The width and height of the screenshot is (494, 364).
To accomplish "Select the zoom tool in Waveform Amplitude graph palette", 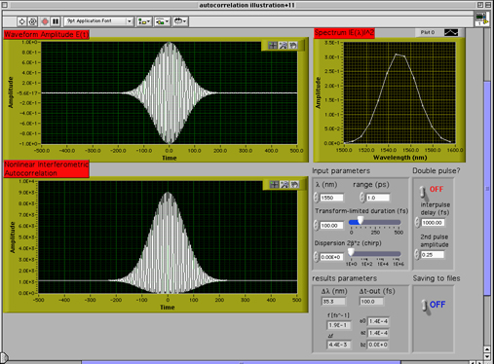I will (x=284, y=46).
